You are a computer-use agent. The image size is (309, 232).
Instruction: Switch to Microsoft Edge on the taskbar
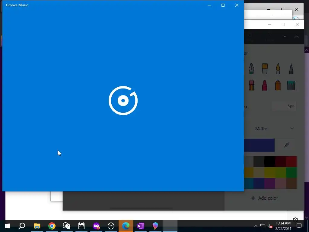click(126, 226)
